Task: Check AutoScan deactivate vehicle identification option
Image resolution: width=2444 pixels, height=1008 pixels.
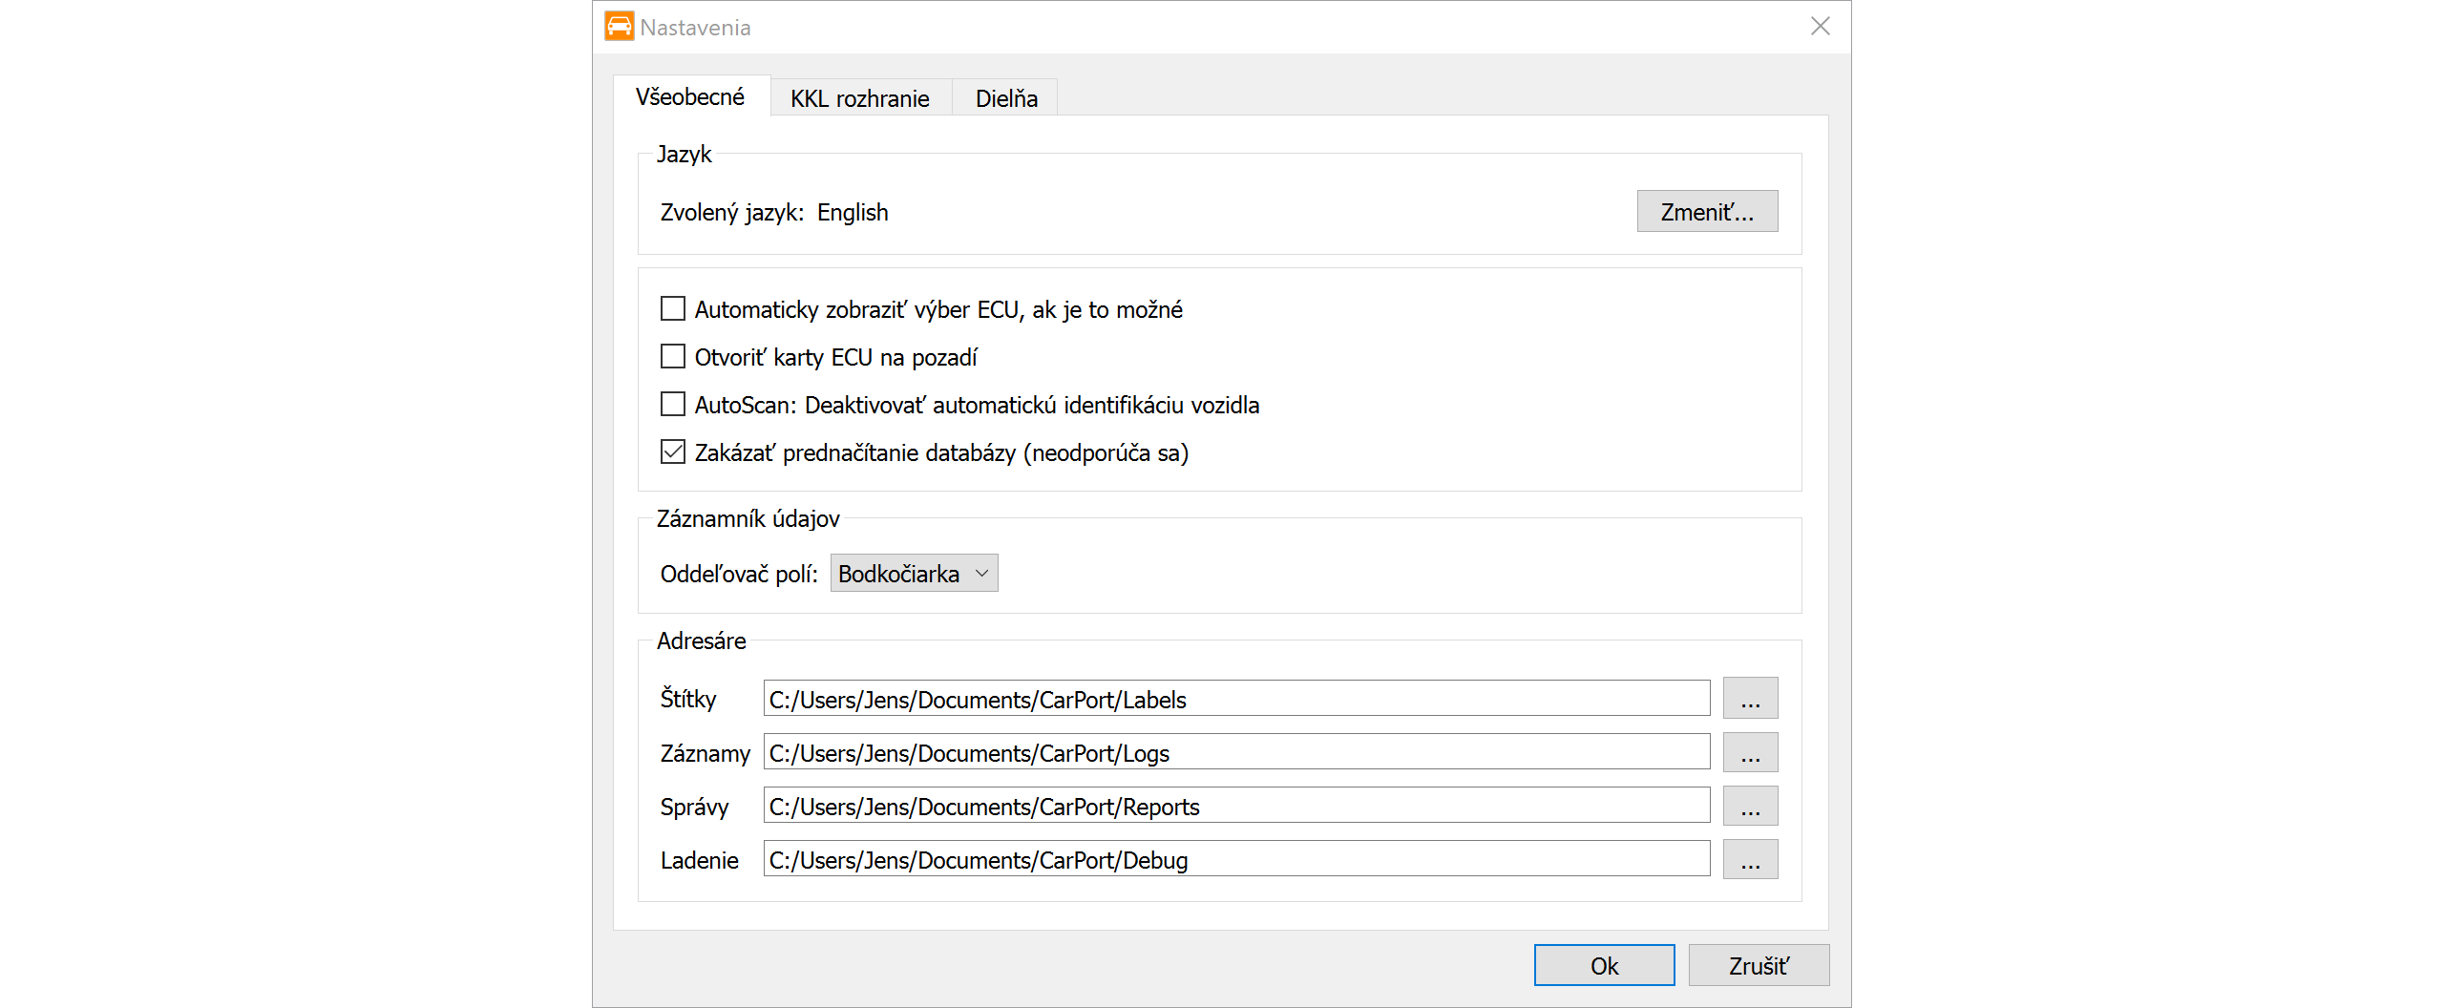Action: tap(673, 405)
